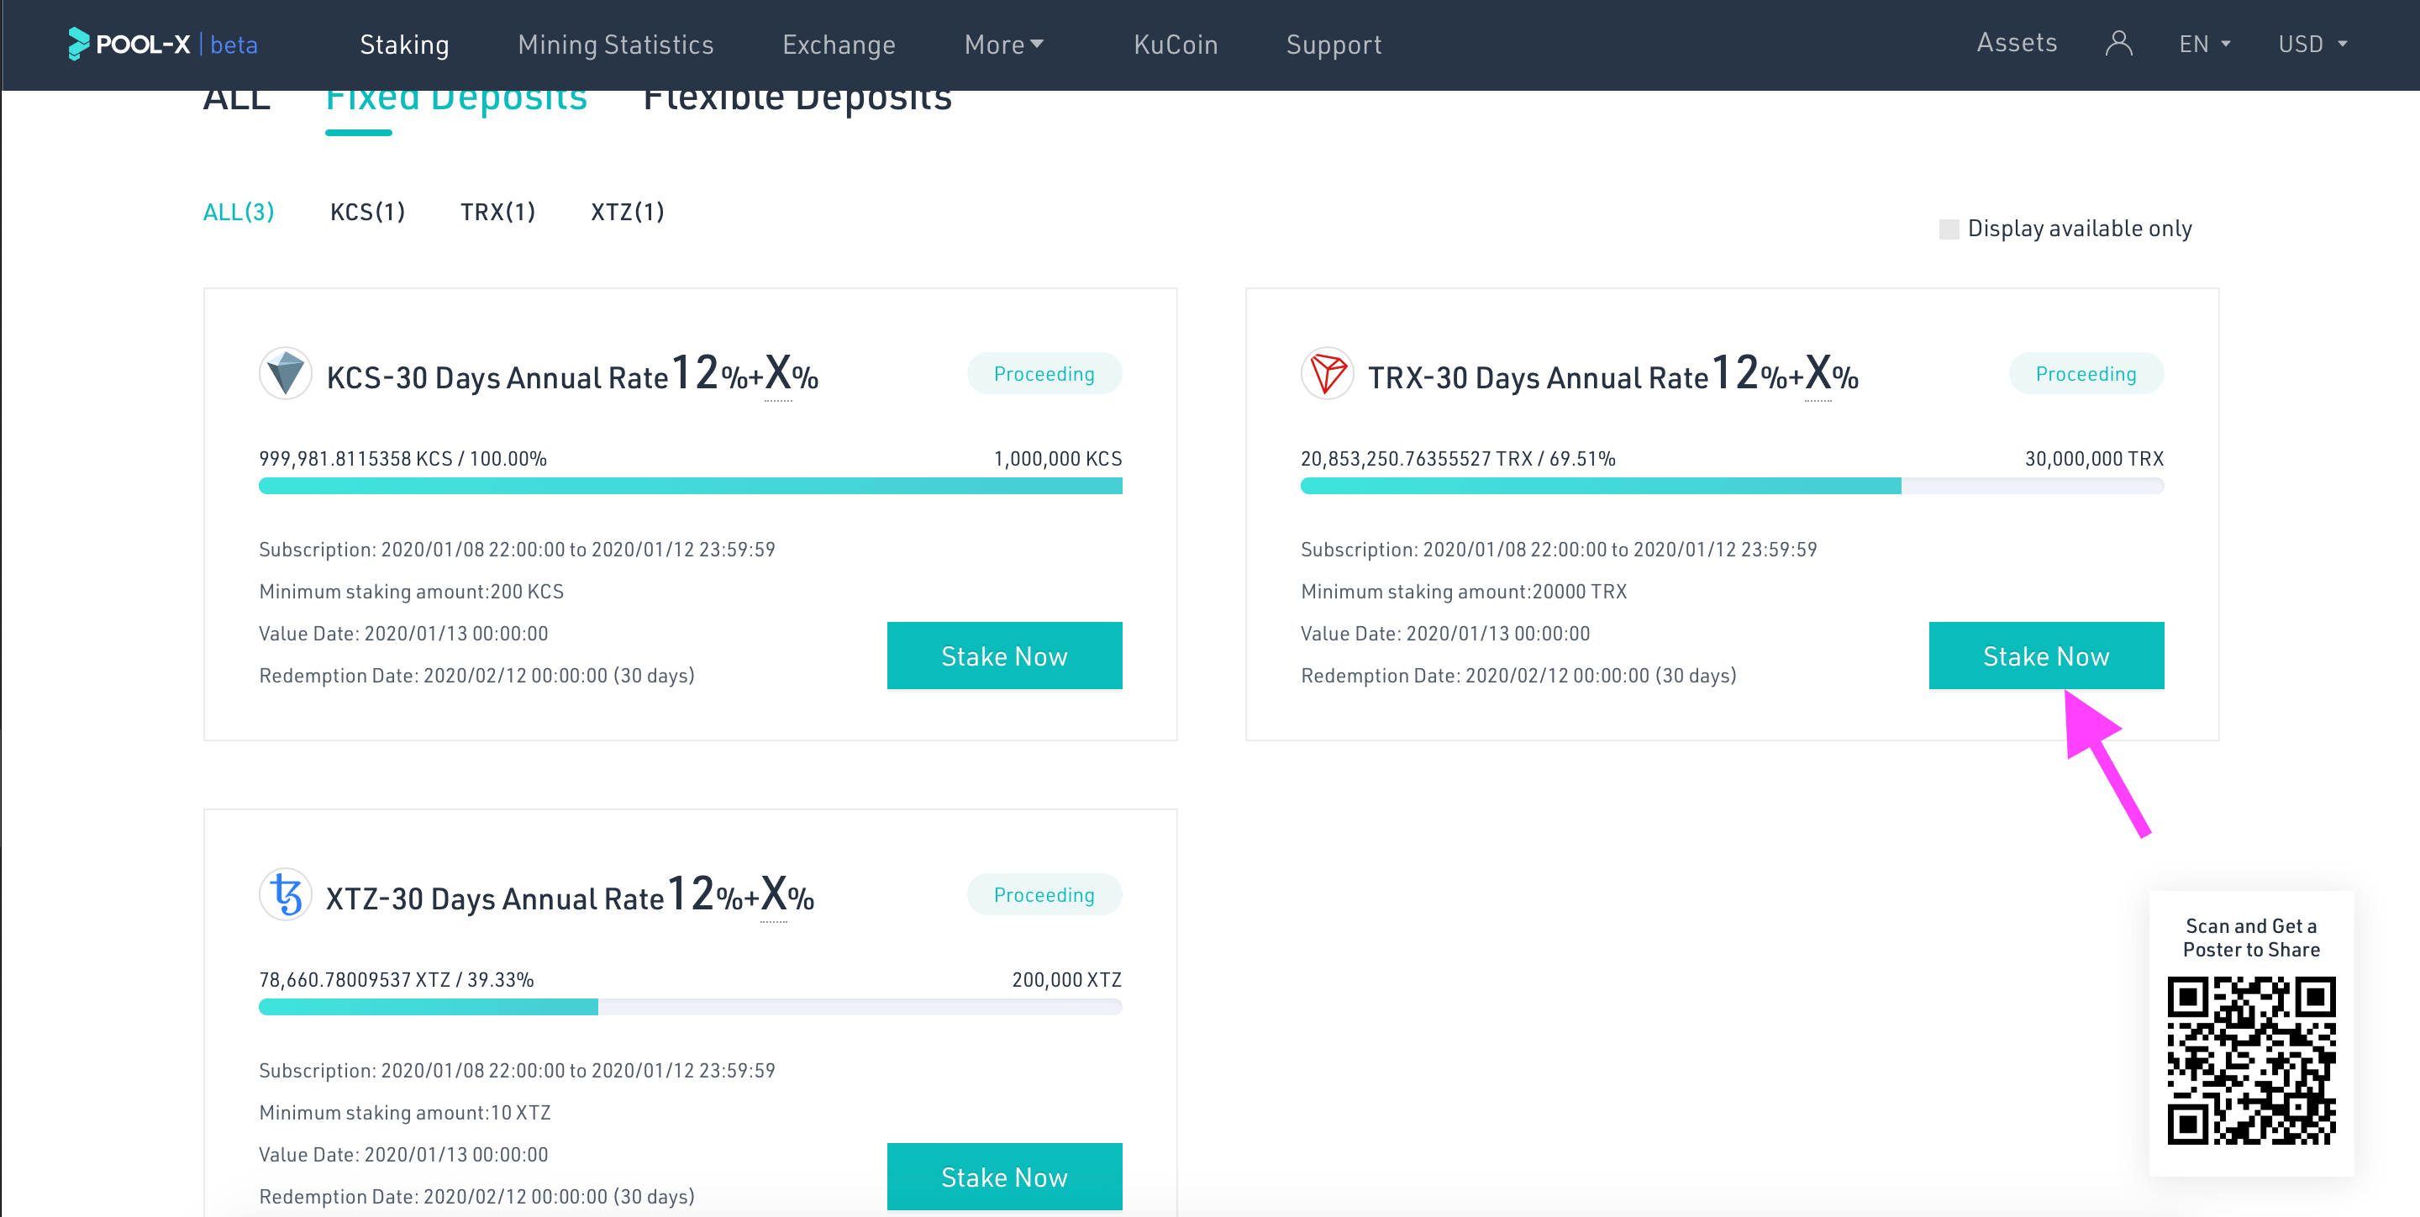2420x1217 pixels.
Task: Click the KCS coin icon
Action: point(285,374)
